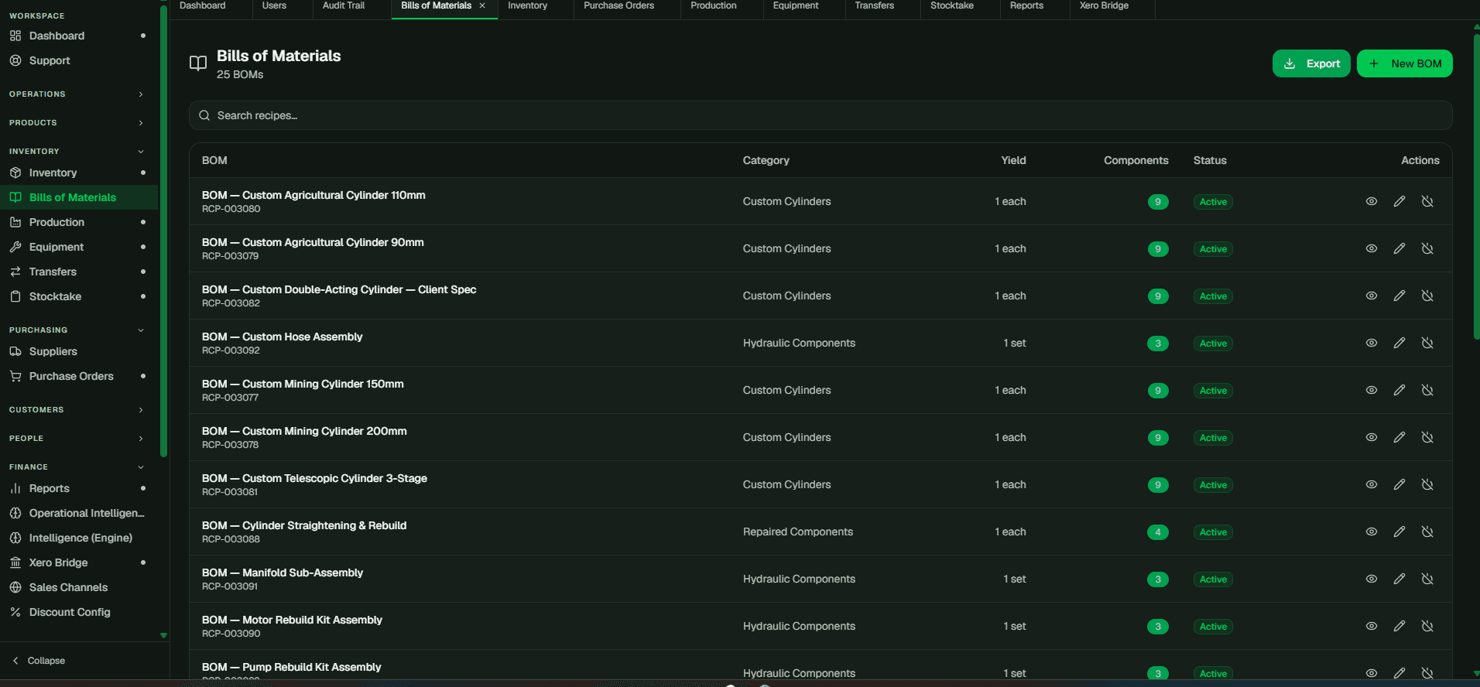
Task: Edit the Motor Rebuild Kit Assembly BOM
Action: click(x=1399, y=626)
